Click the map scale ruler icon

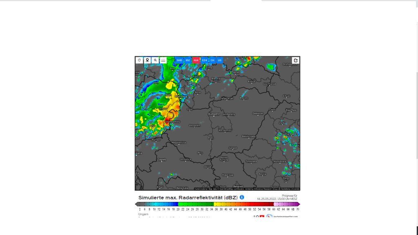pyautogui.click(x=163, y=60)
